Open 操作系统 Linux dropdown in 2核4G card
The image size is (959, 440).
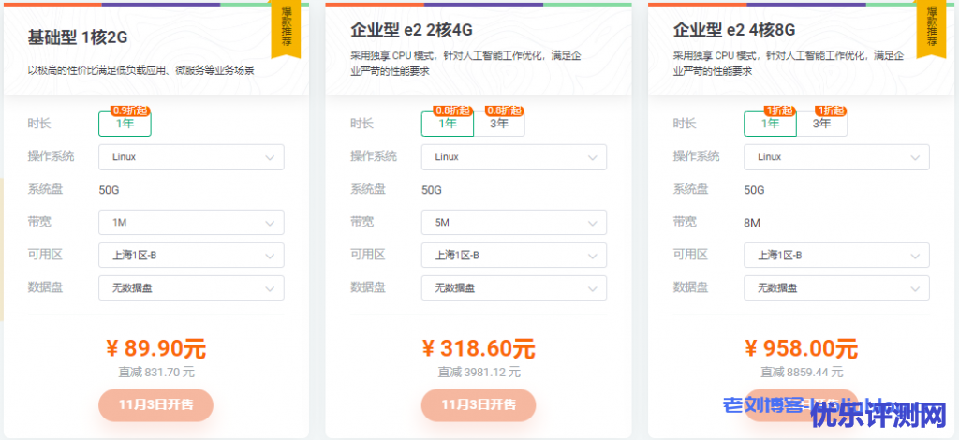pos(514,157)
